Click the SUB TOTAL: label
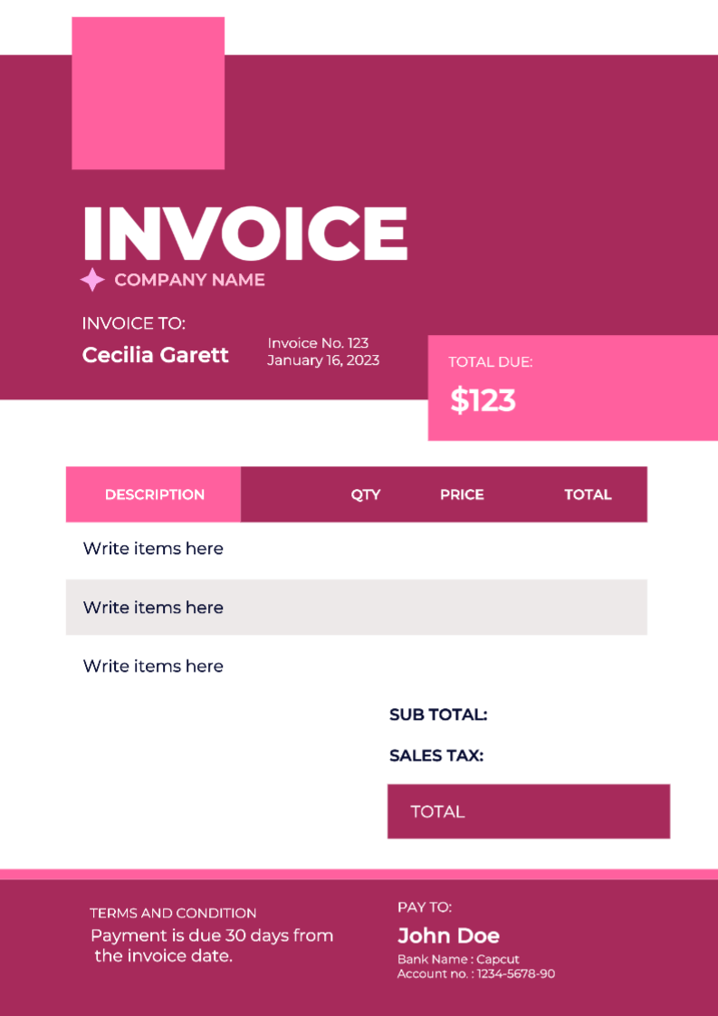 [438, 714]
